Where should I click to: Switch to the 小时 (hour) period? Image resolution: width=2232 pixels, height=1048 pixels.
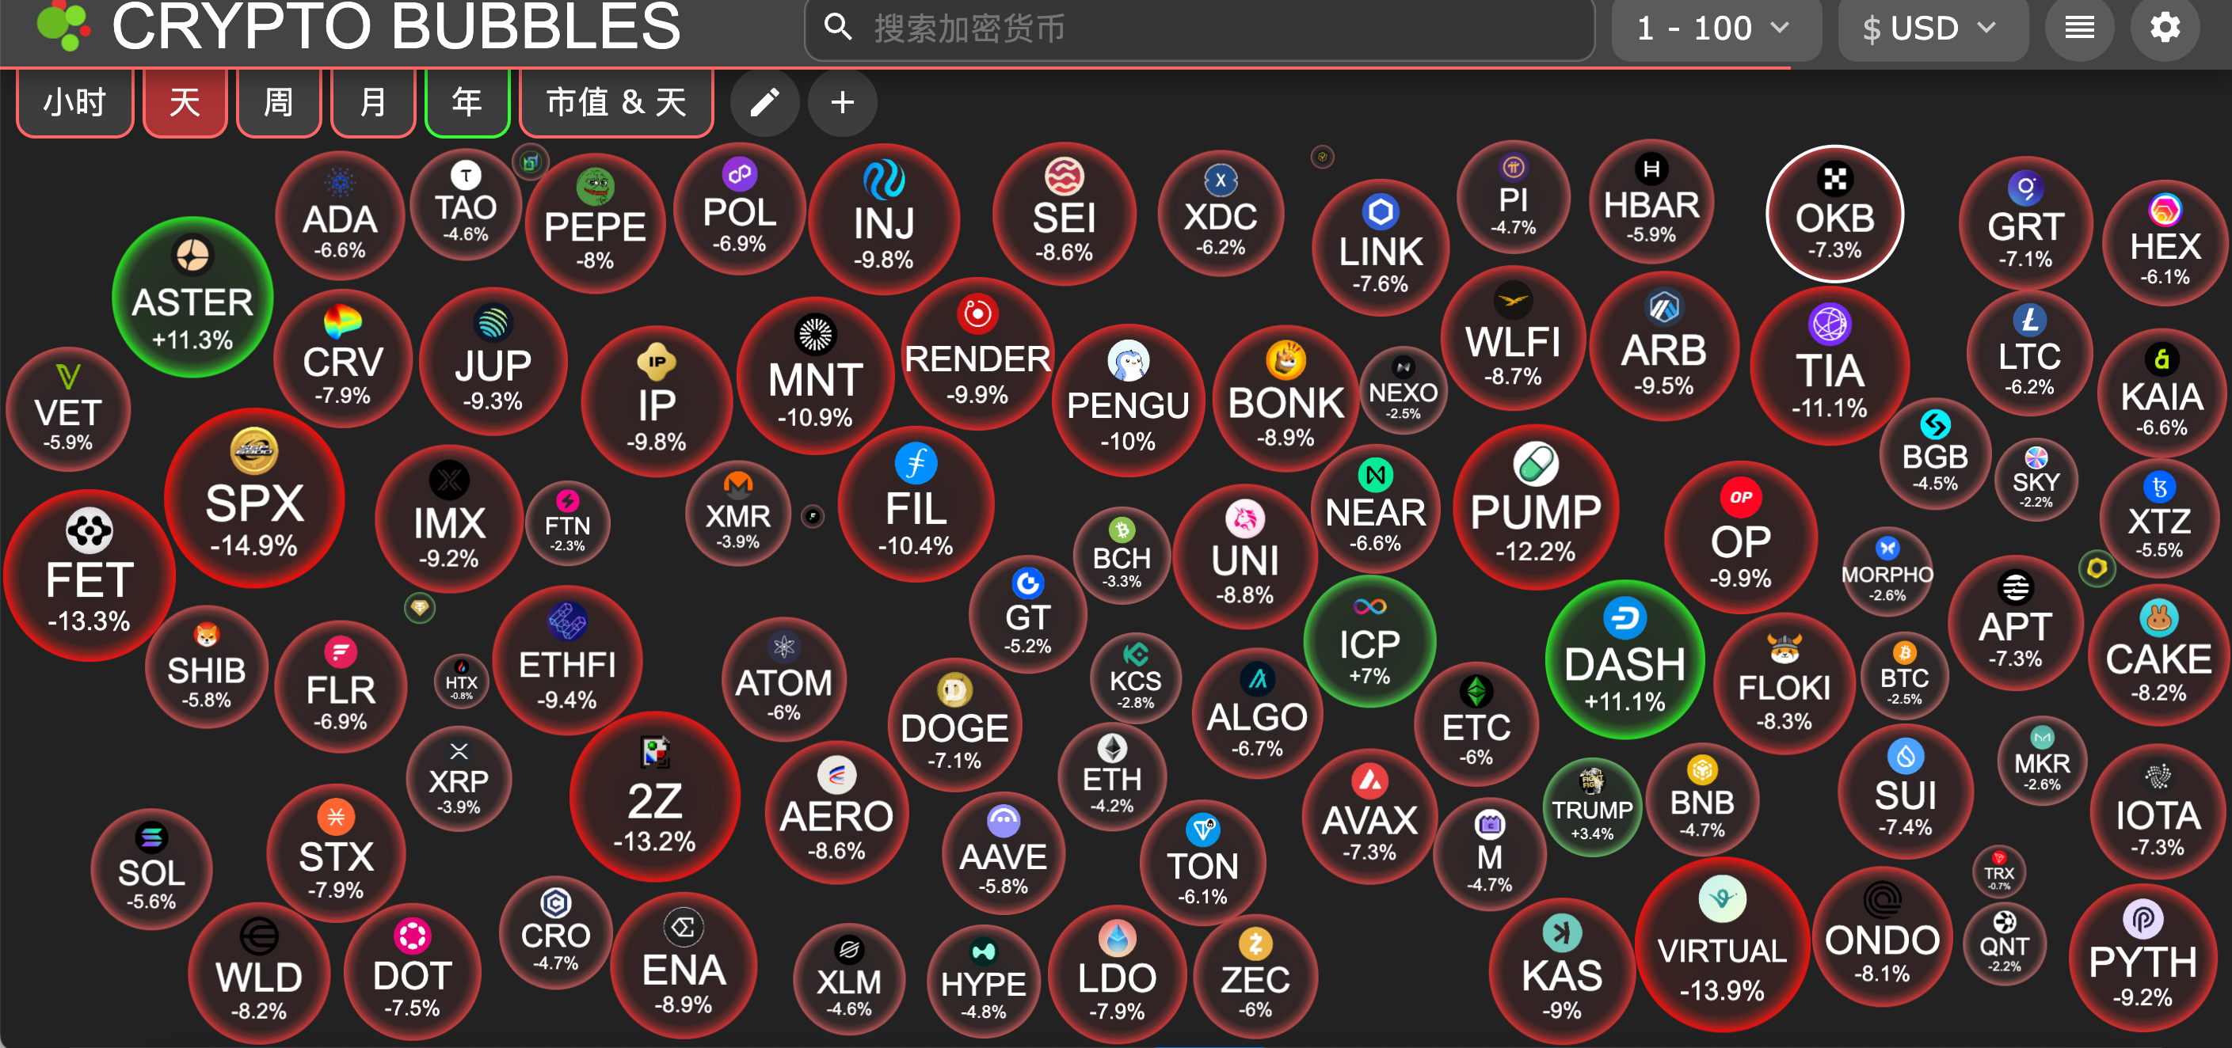pyautogui.click(x=75, y=103)
